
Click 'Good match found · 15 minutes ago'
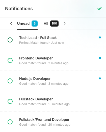tap(44, 104)
